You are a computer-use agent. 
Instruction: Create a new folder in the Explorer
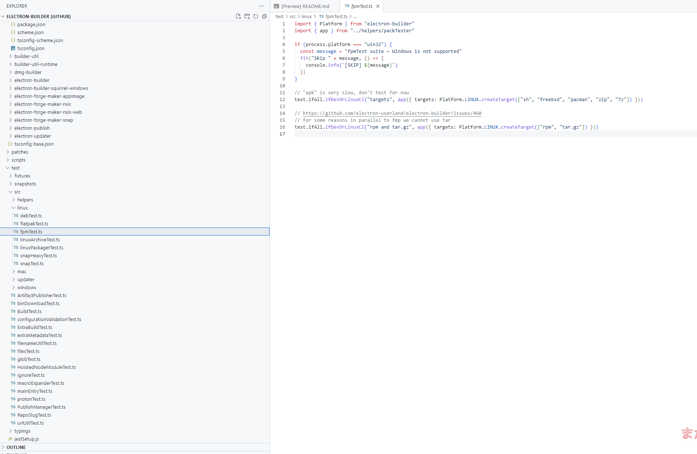click(247, 16)
